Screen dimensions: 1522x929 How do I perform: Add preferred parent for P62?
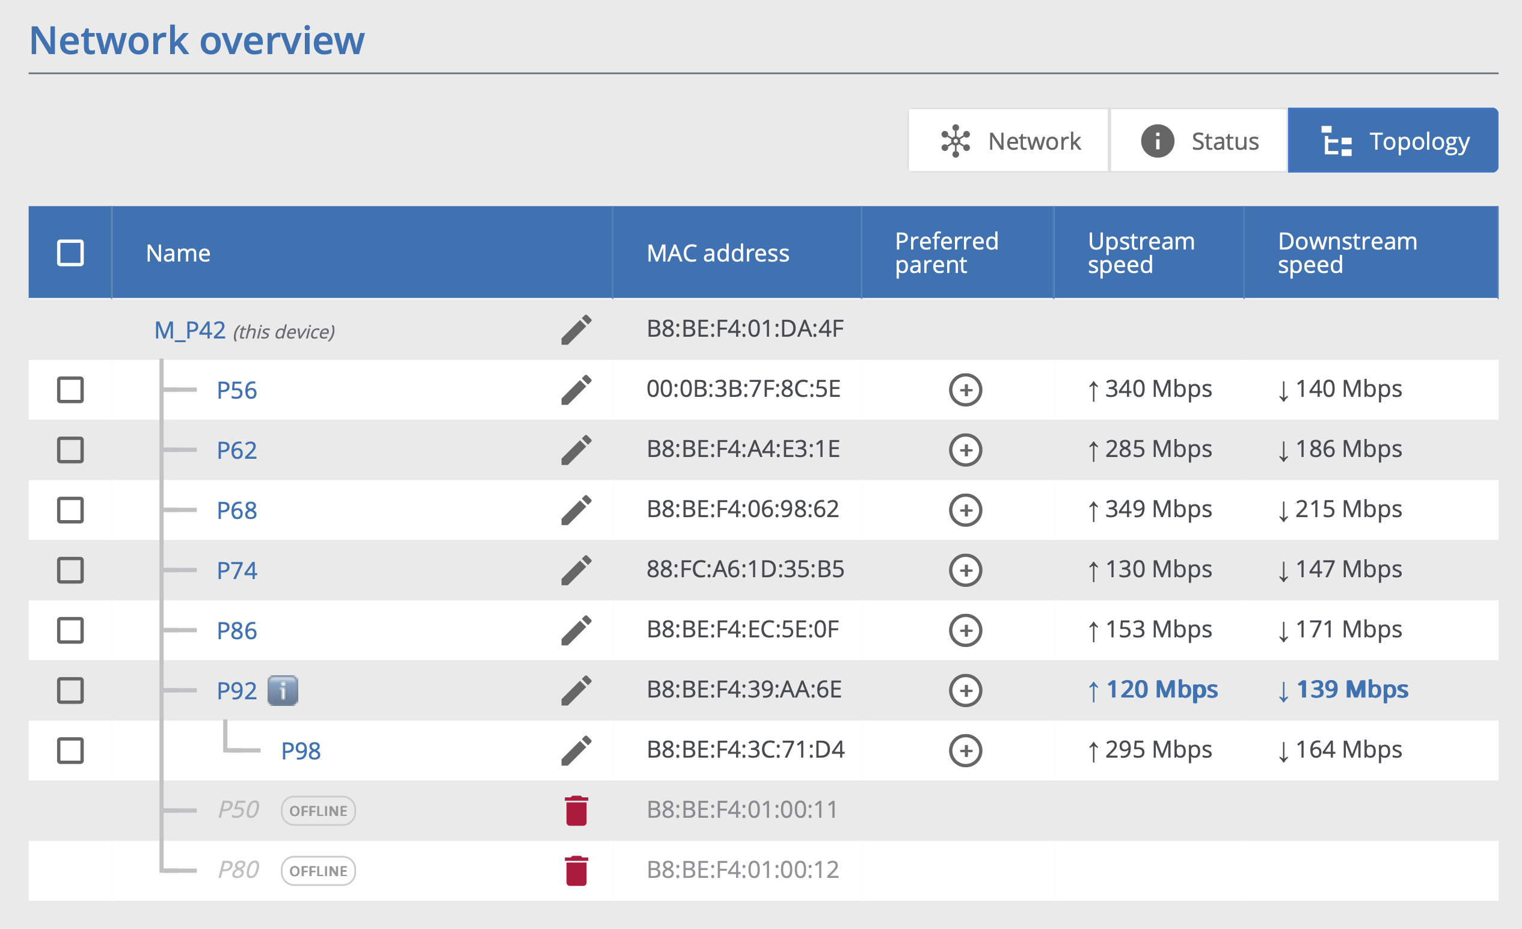[x=966, y=450]
